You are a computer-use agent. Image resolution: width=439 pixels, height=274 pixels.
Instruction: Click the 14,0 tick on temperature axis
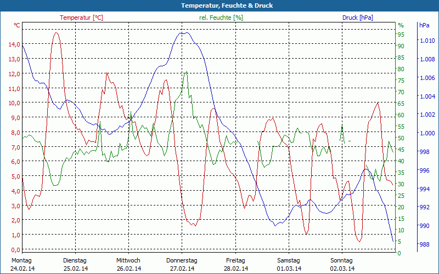pos(14,44)
